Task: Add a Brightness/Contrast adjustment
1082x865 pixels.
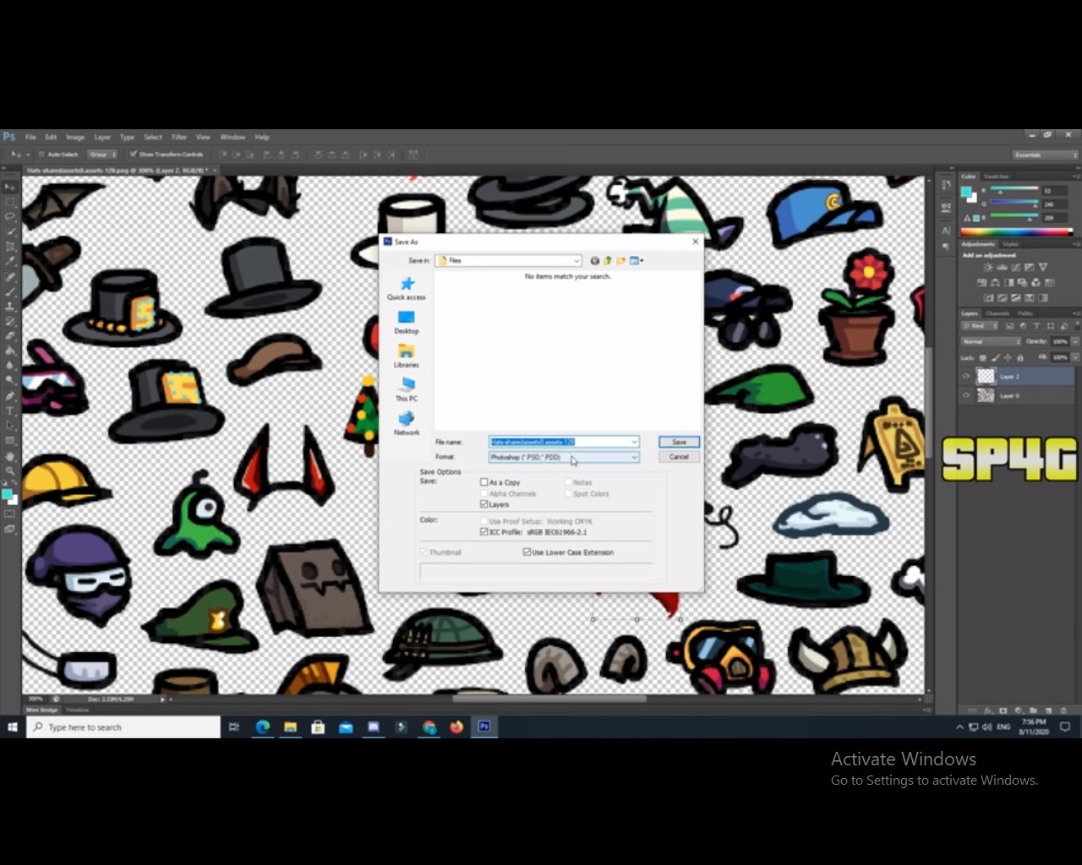Action: [987, 267]
